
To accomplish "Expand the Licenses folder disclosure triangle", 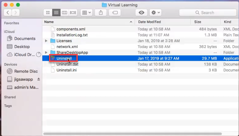I will [x=46, y=41].
